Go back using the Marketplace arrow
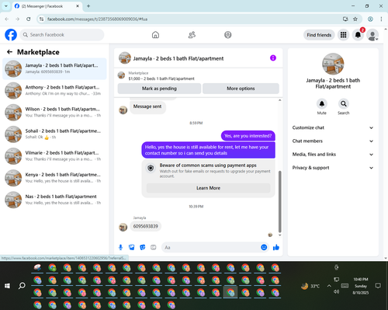Screen dimensions: 388x310 coord(9,52)
